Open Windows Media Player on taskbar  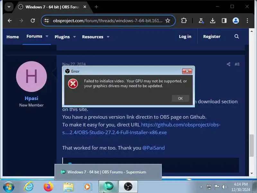[88, 187]
